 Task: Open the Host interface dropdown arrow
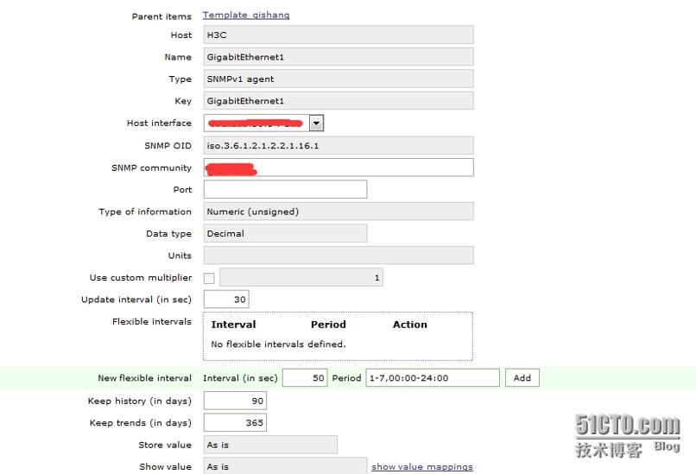point(317,123)
